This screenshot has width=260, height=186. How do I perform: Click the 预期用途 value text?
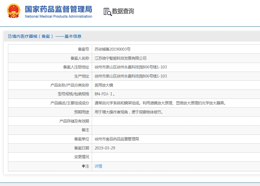(x=129, y=112)
